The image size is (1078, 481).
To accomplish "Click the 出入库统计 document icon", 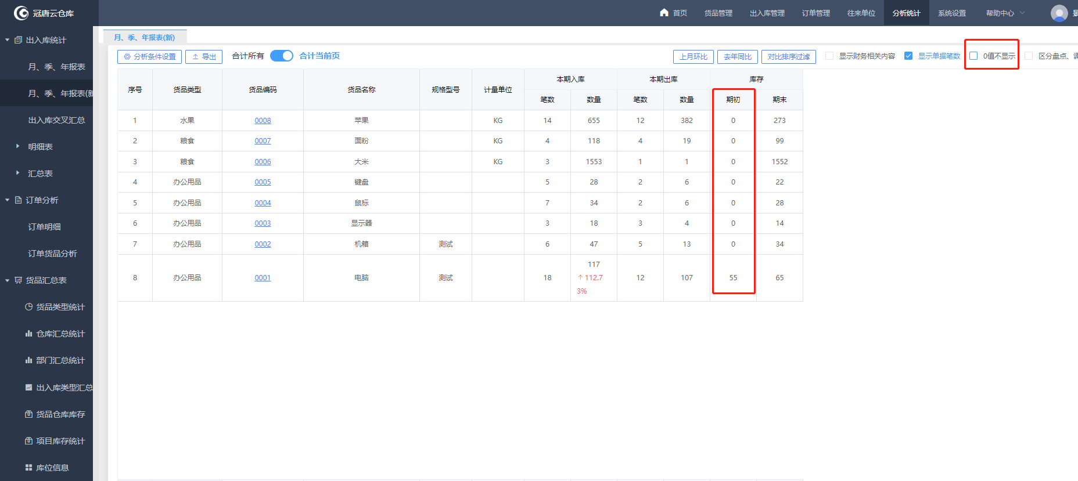I will pyautogui.click(x=18, y=40).
